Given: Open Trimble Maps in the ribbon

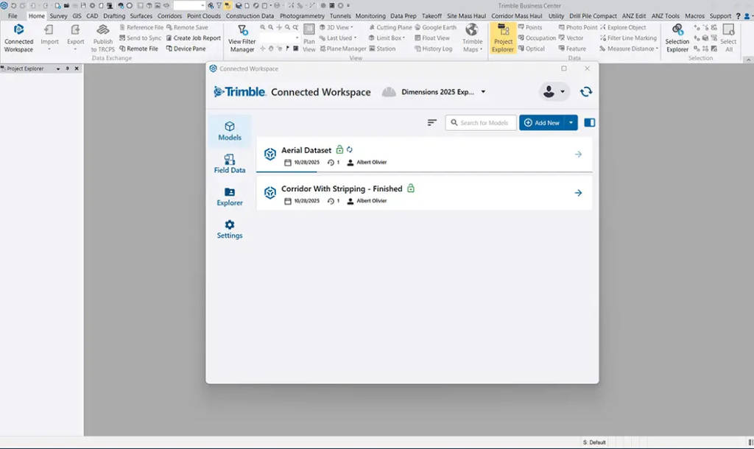Looking at the screenshot, I should pyautogui.click(x=472, y=38).
